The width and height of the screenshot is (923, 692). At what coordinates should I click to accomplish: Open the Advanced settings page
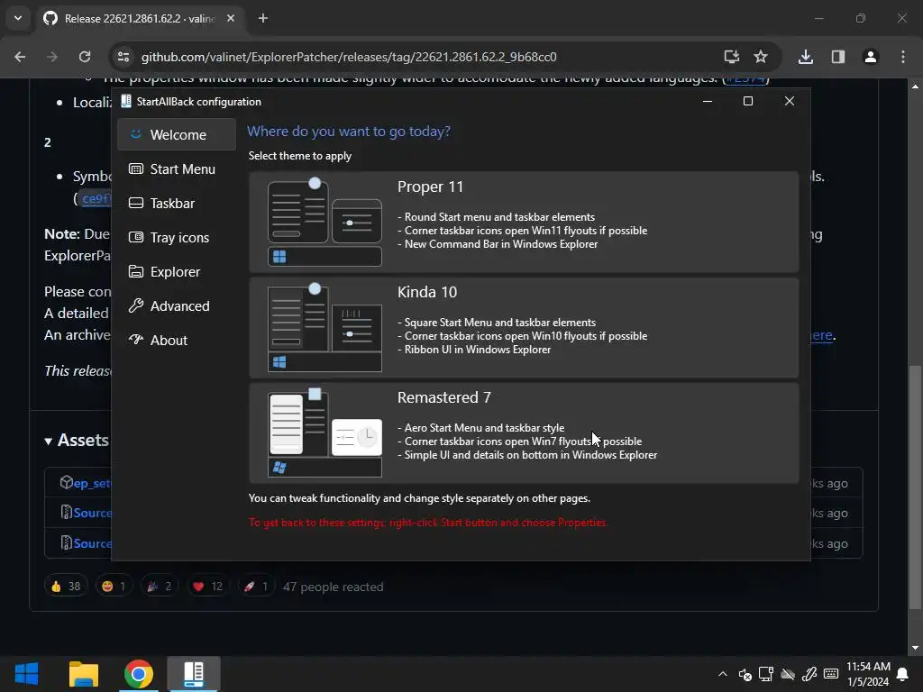[x=177, y=306]
